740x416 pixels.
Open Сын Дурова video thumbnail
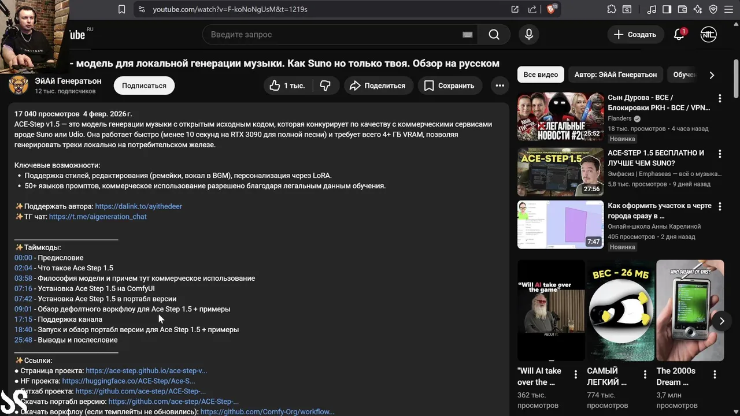[560, 117]
